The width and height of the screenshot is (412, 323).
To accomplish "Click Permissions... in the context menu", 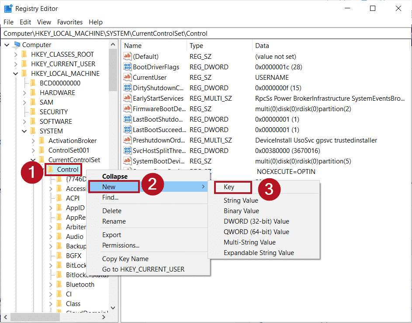I will coord(148,245).
